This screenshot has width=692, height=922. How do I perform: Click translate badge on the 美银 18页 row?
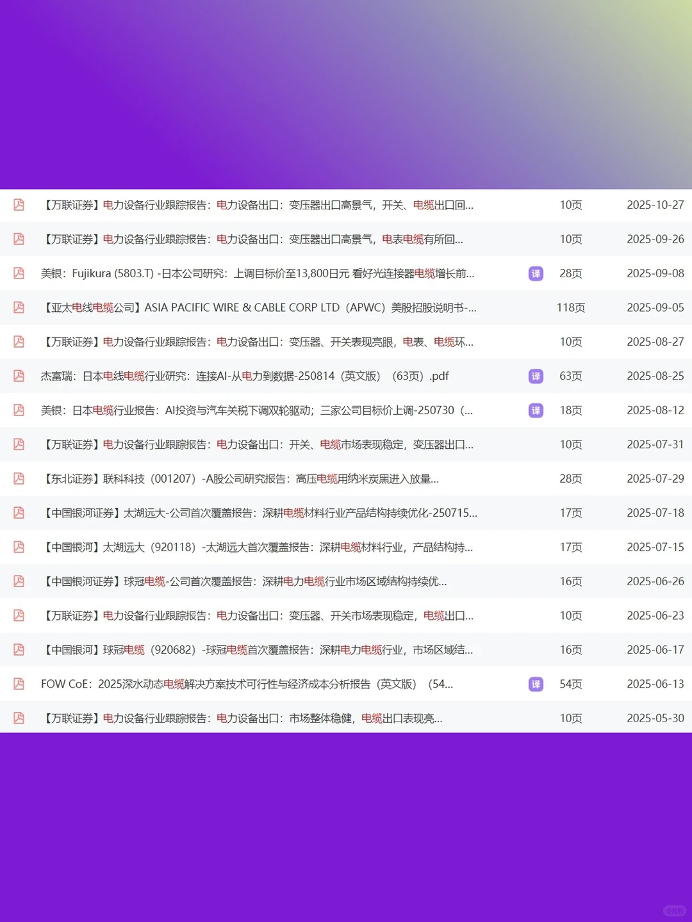[x=536, y=410]
